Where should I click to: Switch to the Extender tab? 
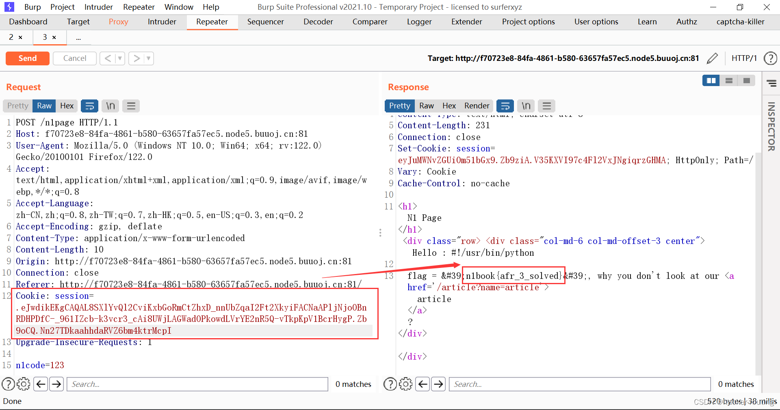click(467, 22)
